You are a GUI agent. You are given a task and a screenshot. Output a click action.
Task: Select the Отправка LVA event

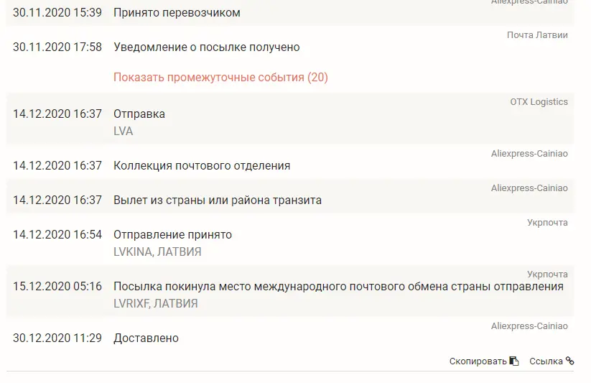pos(290,119)
